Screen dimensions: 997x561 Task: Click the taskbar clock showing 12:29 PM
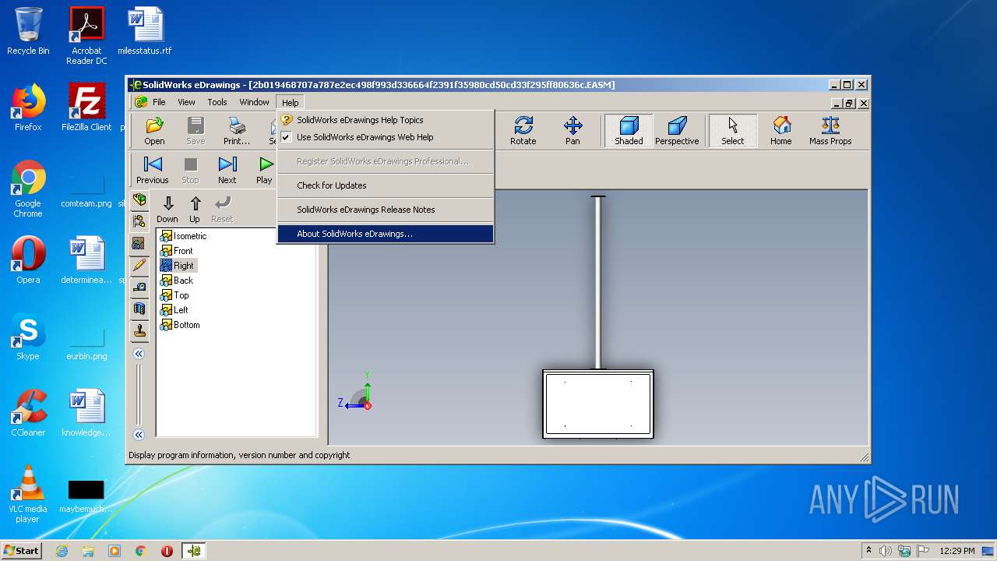(x=957, y=551)
